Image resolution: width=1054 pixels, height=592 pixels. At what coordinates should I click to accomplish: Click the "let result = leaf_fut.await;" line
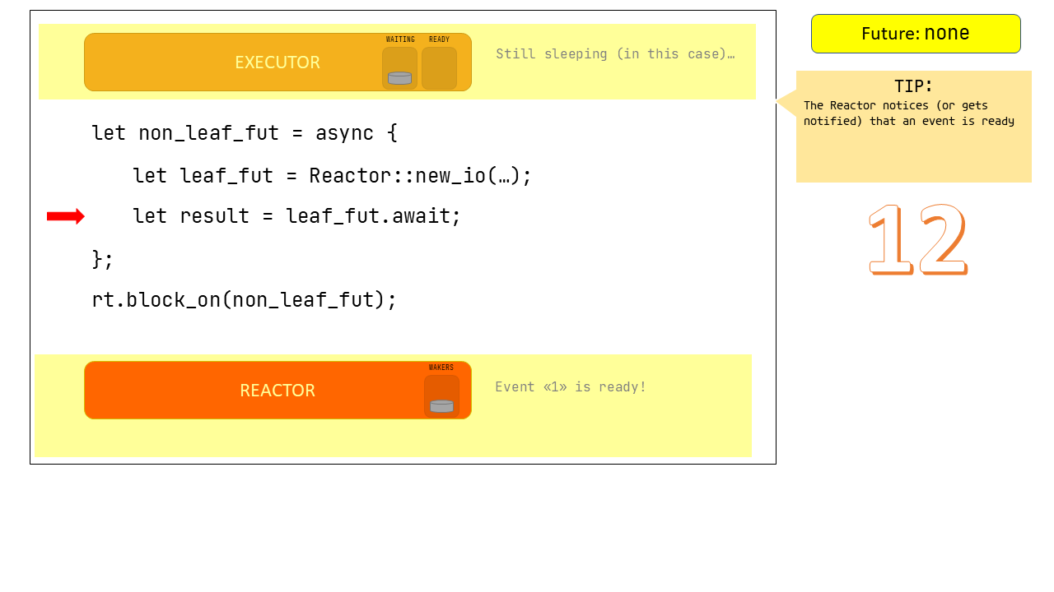tap(296, 216)
